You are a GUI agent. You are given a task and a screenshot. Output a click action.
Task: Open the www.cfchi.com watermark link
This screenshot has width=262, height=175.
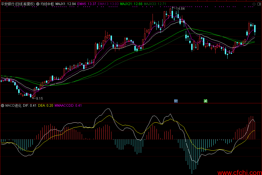[x=239, y=172]
